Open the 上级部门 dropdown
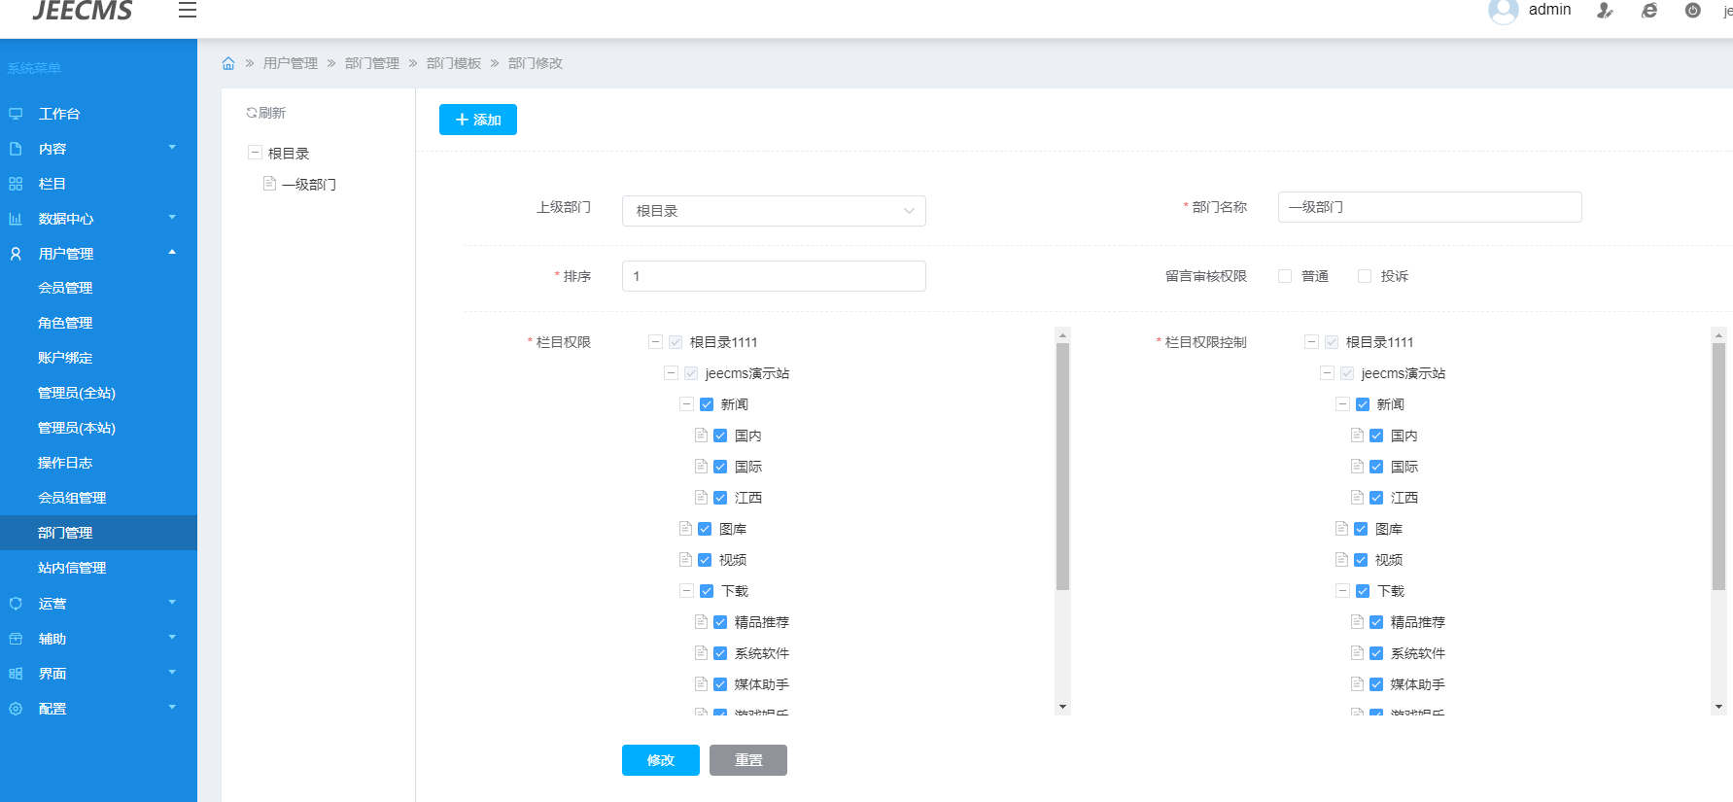Screen dimensions: 1733x802 [x=774, y=211]
